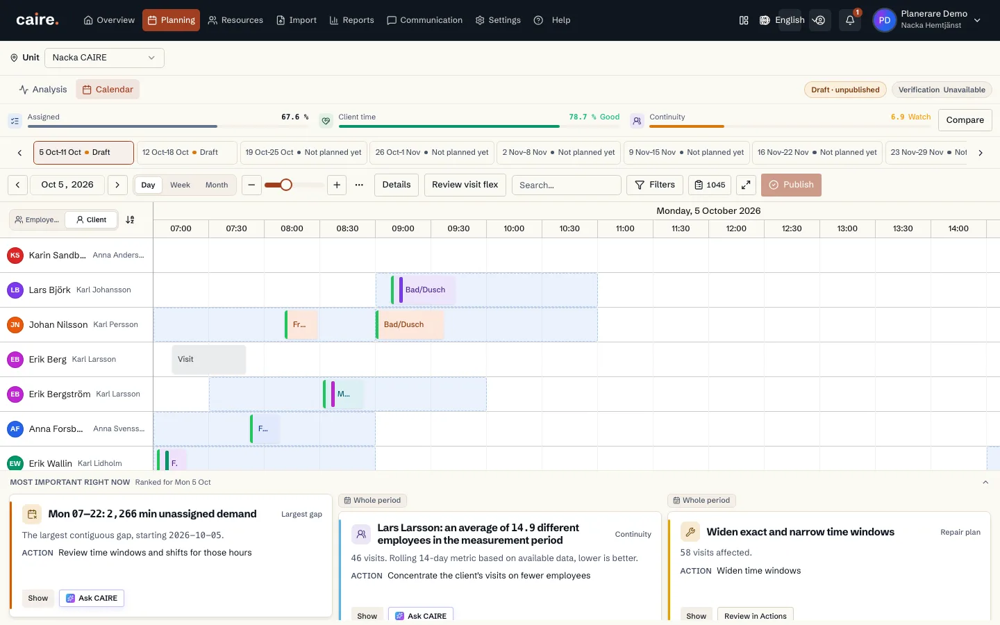Screen dimensions: 1000x625
Task: Open the Unit dropdown Nacka CAIRE
Action: 104,58
